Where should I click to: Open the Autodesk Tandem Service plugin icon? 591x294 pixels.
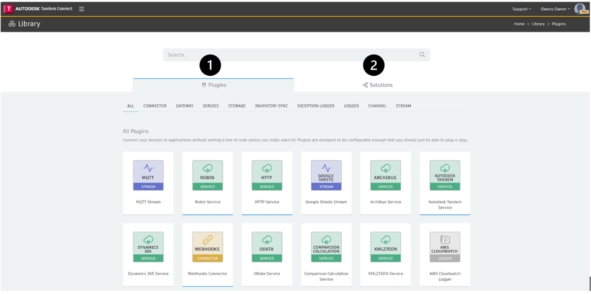445,175
